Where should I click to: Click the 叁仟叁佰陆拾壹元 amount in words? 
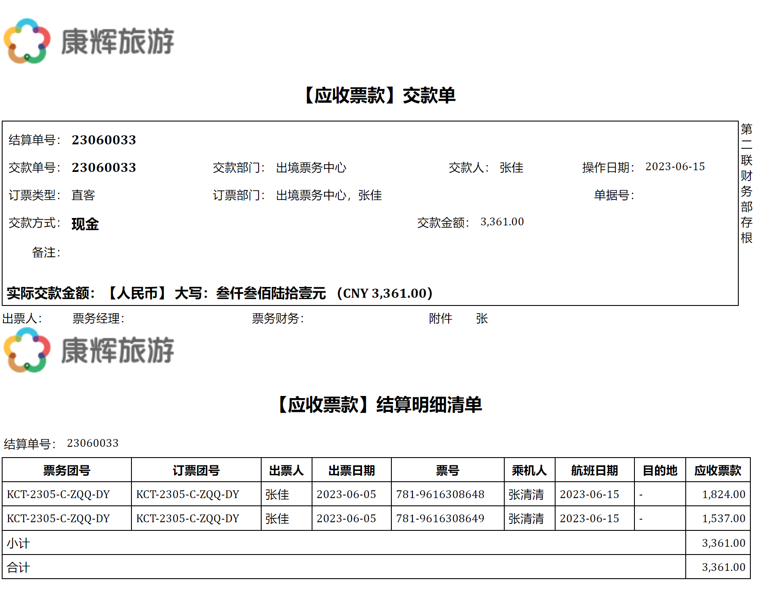[271, 293]
